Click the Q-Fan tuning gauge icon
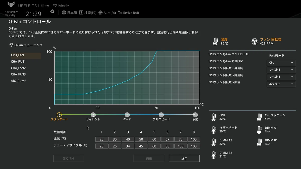The width and height of the screenshot is (301, 169). click(x=11, y=45)
